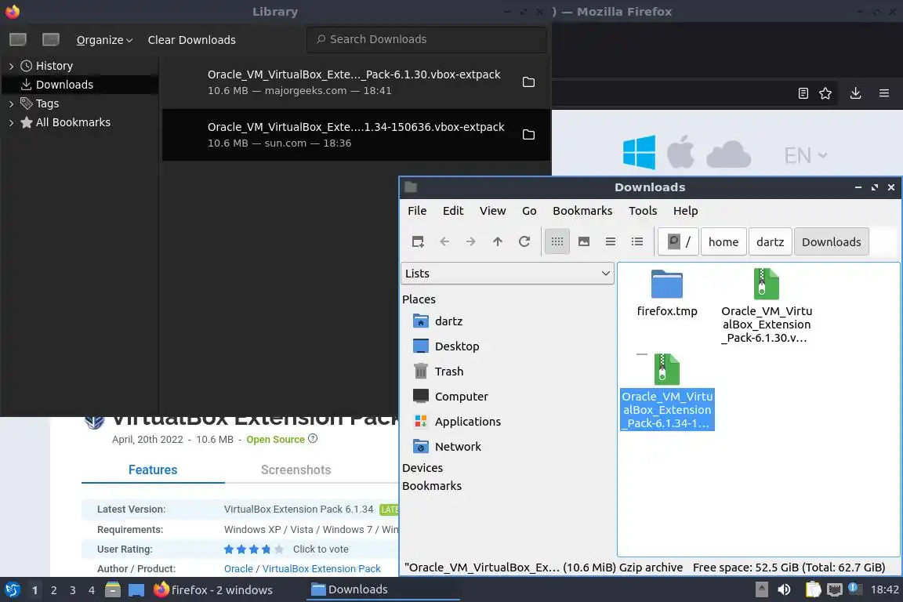Select Desktop in Places
Viewport: 903px width, 602px height.
[446, 346]
